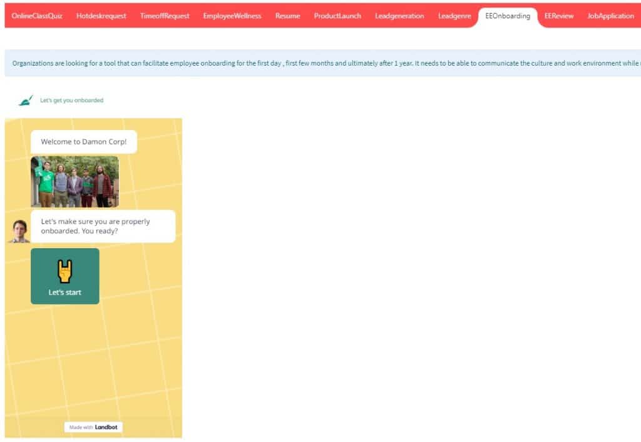Click the Made with Landbot badge

93,427
